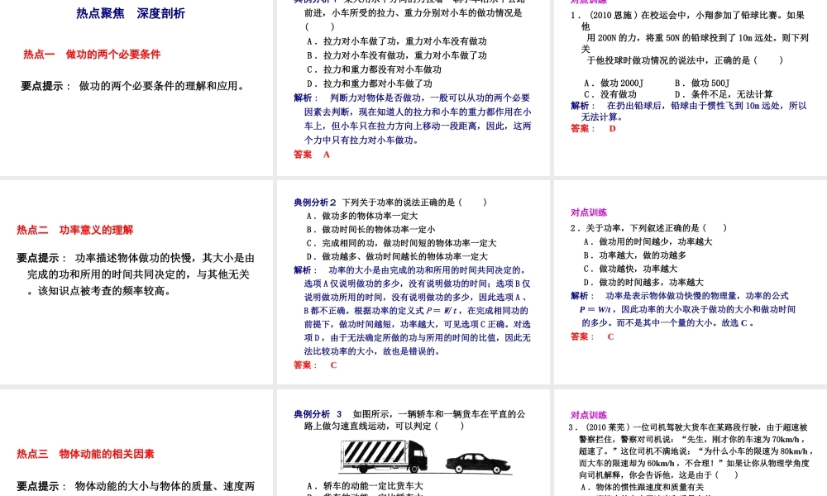Select option A. 做功 2000J
The image size is (827, 496).
614,83
